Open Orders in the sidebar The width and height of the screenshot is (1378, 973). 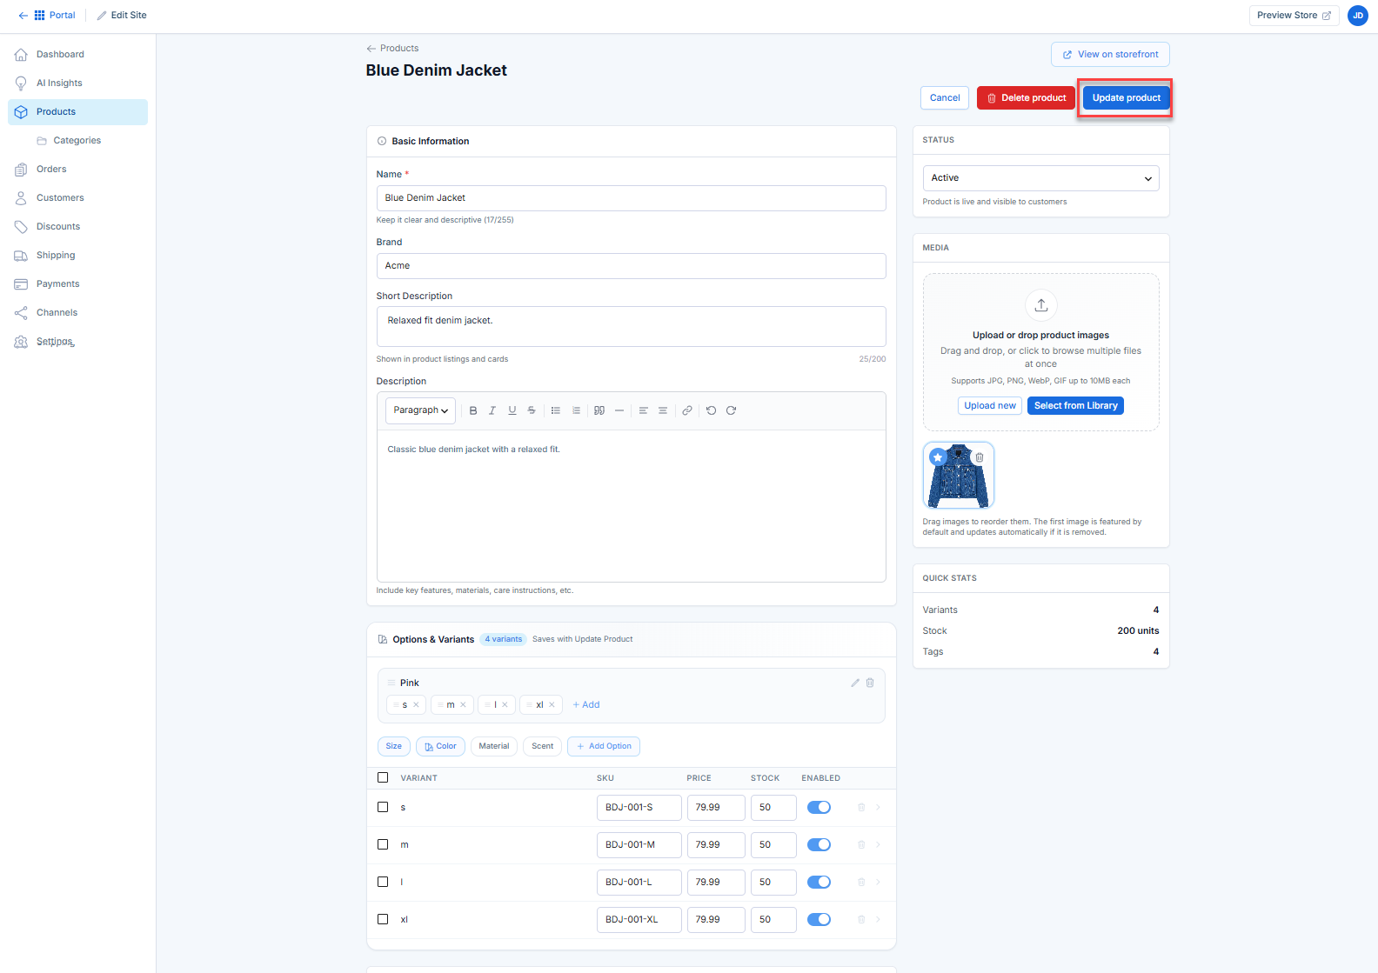click(x=77, y=170)
